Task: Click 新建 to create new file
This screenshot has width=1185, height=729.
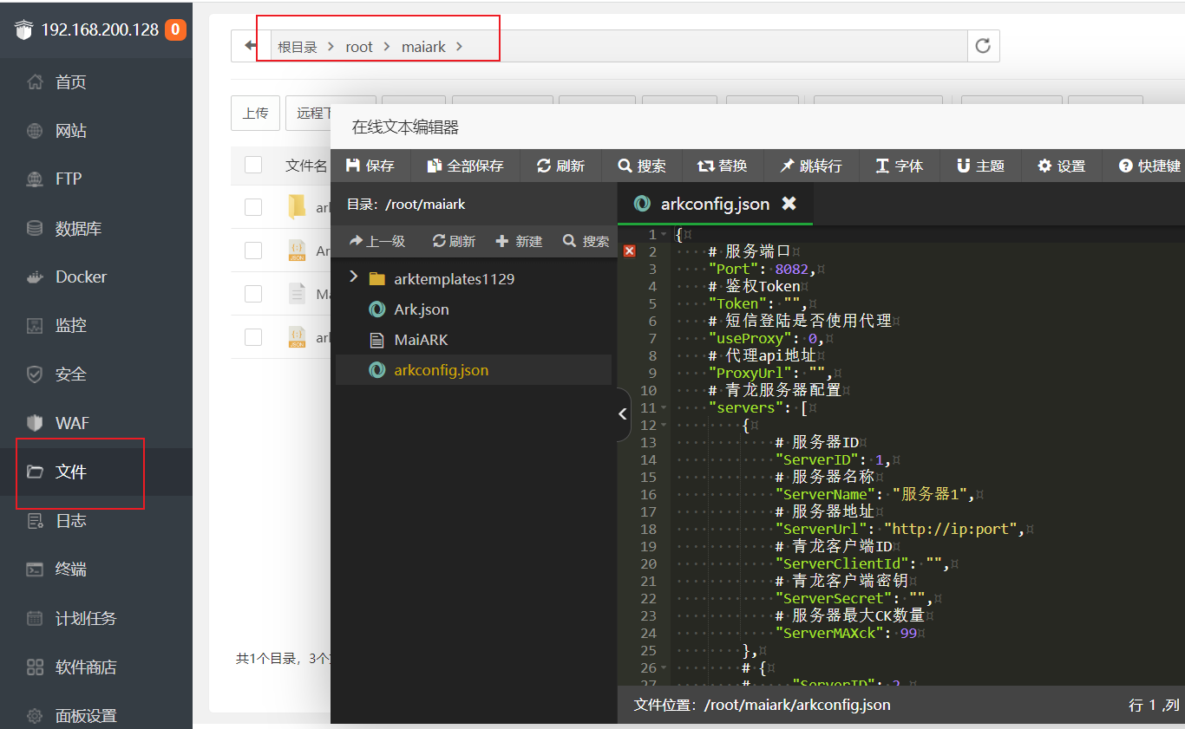Action: tap(519, 241)
